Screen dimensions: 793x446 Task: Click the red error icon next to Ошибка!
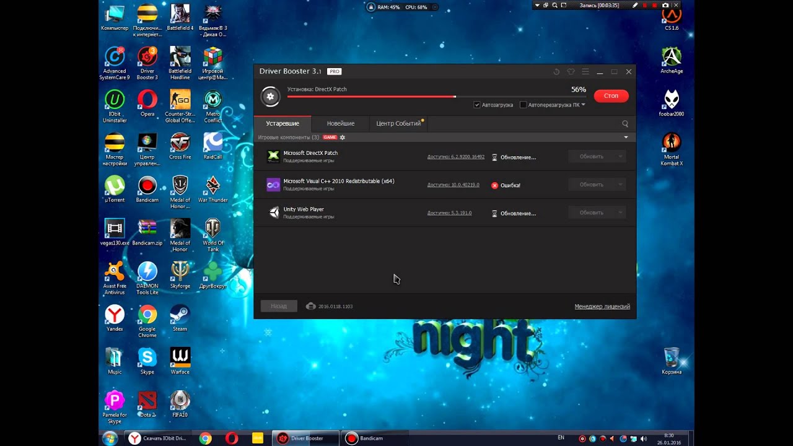pos(494,185)
